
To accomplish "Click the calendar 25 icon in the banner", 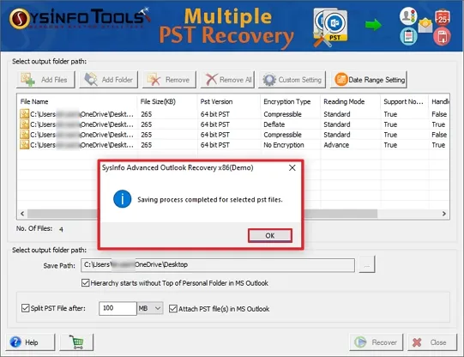I will (443, 17).
